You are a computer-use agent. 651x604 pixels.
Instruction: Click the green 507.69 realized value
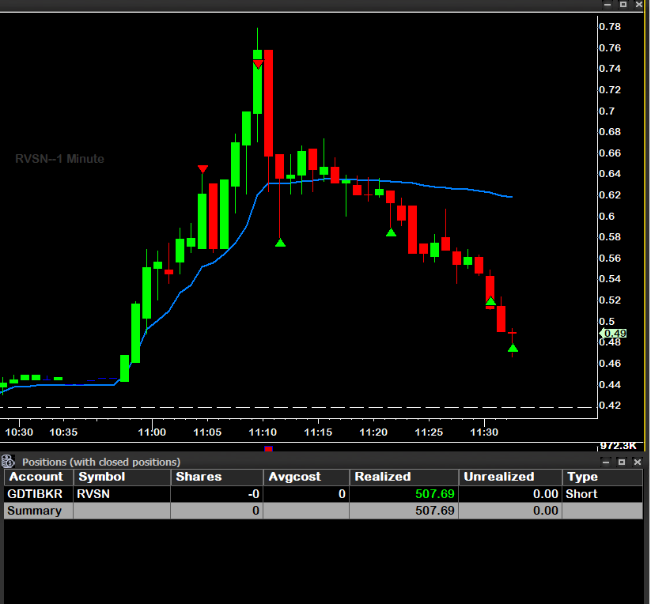point(435,494)
